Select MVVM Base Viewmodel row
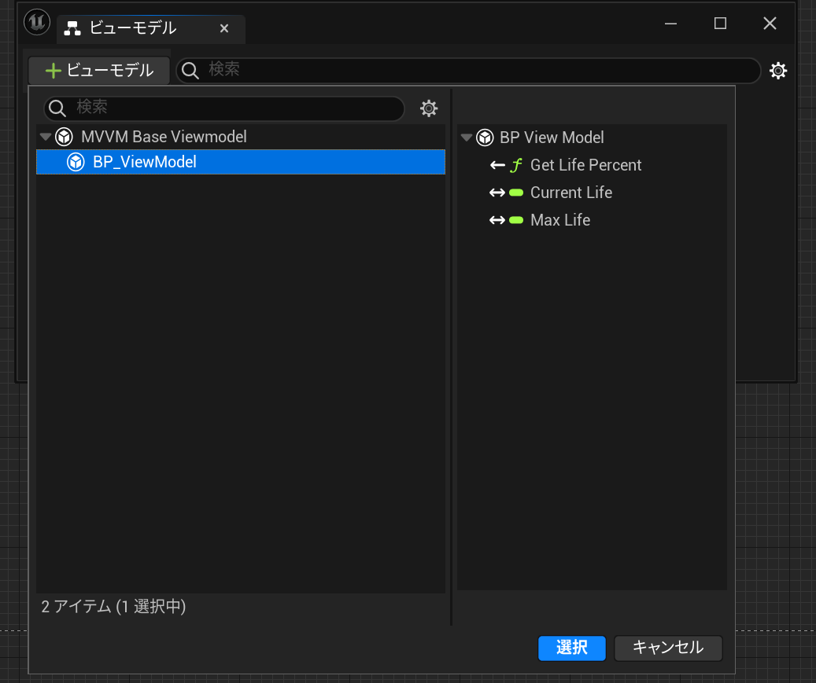This screenshot has width=816, height=683. (x=241, y=137)
